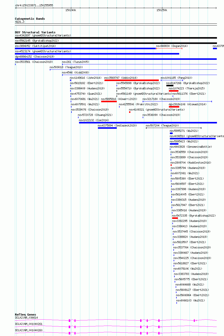Click nsv5605360 Ebert2021 label
The image size is (224, 336).
[x=188, y=178]
